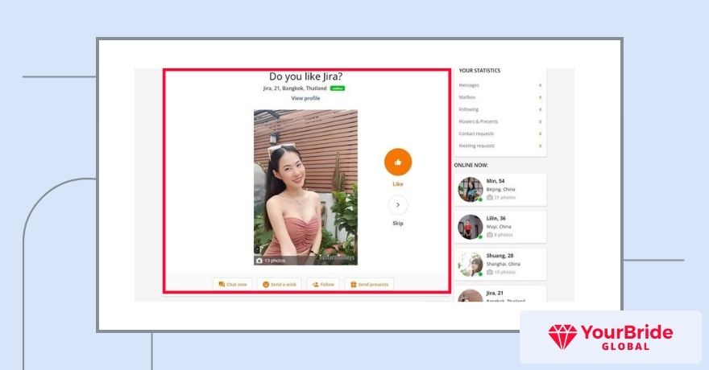Click the smiley icon in Send a wink

[x=266, y=284]
